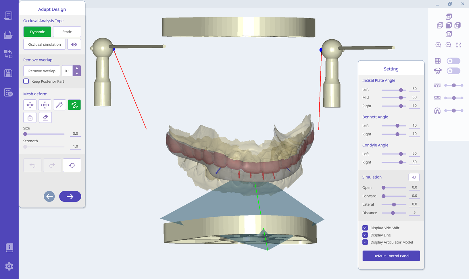Reset the simulation with the refresh icon
Image resolution: width=469 pixels, height=279 pixels.
click(414, 177)
